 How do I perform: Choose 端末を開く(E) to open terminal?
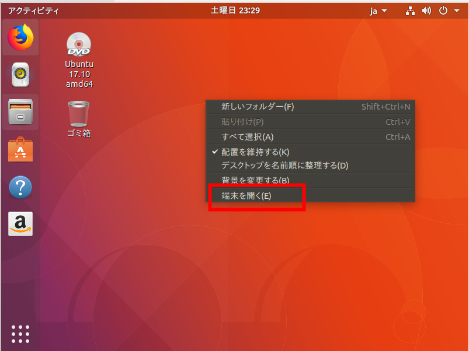[310, 195]
